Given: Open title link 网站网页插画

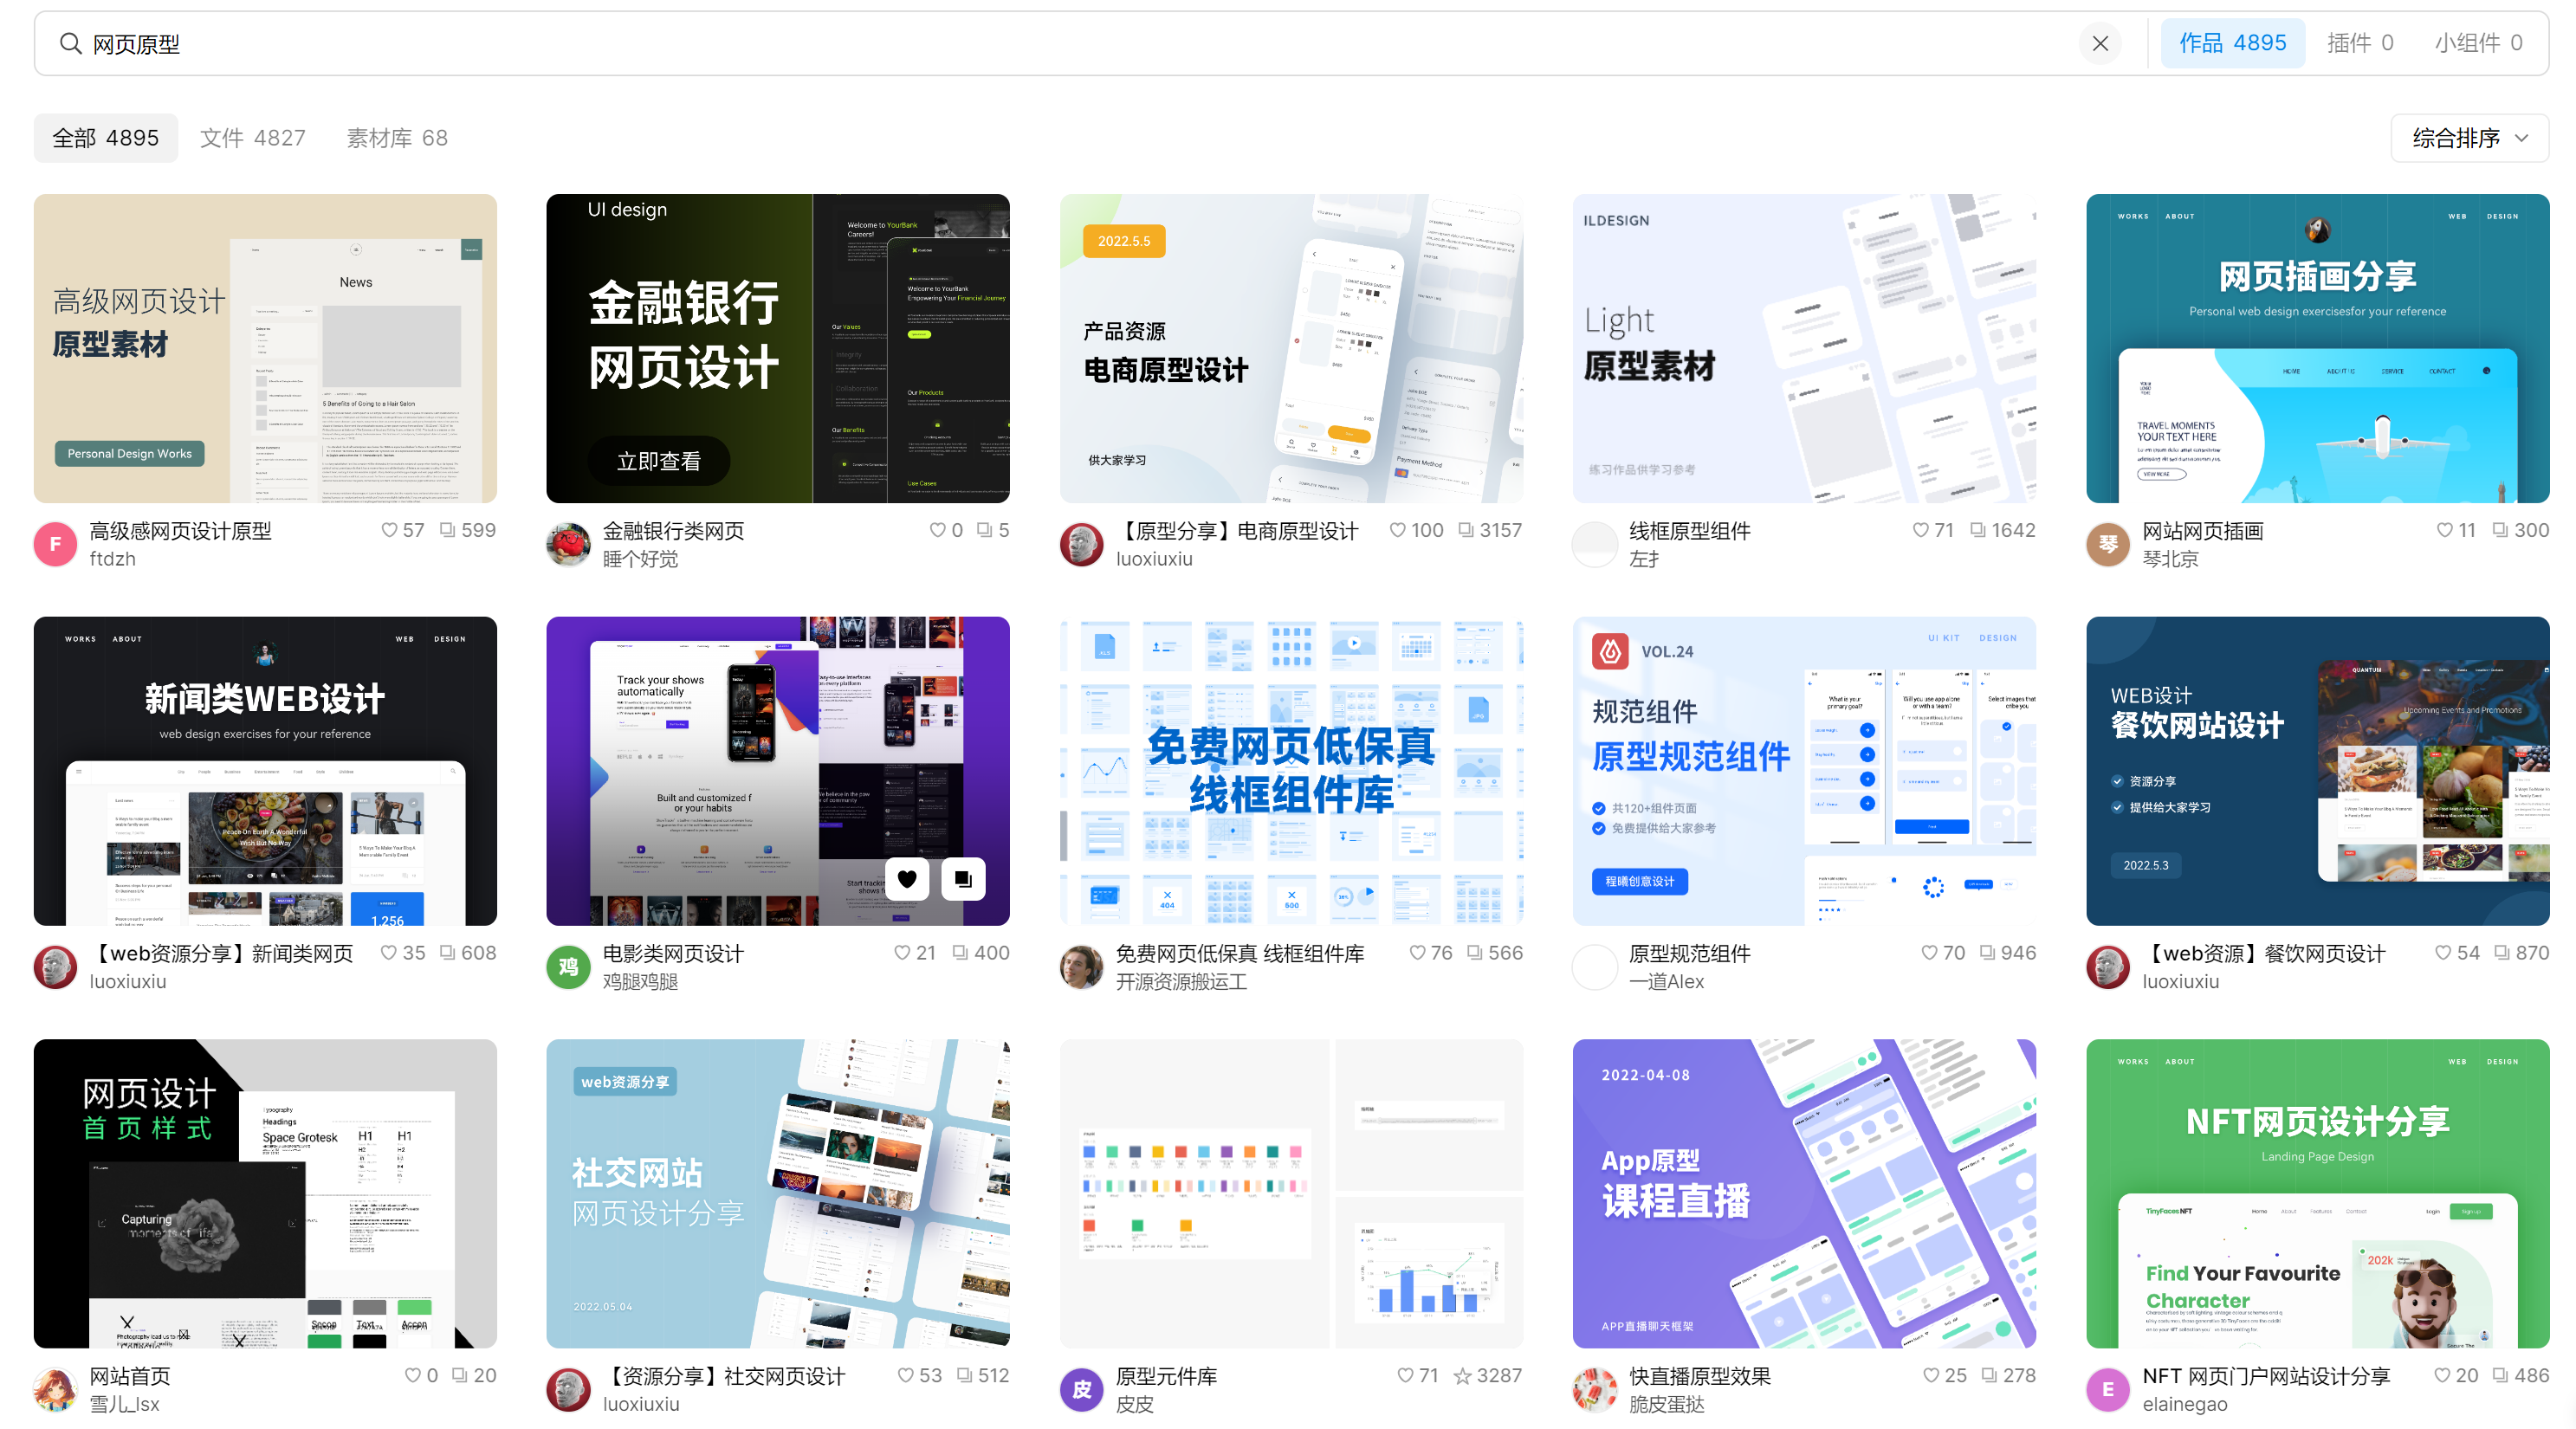Looking at the screenshot, I should 2203,531.
